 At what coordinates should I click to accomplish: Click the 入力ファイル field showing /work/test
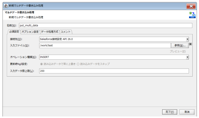pyautogui.click(x=104, y=45)
